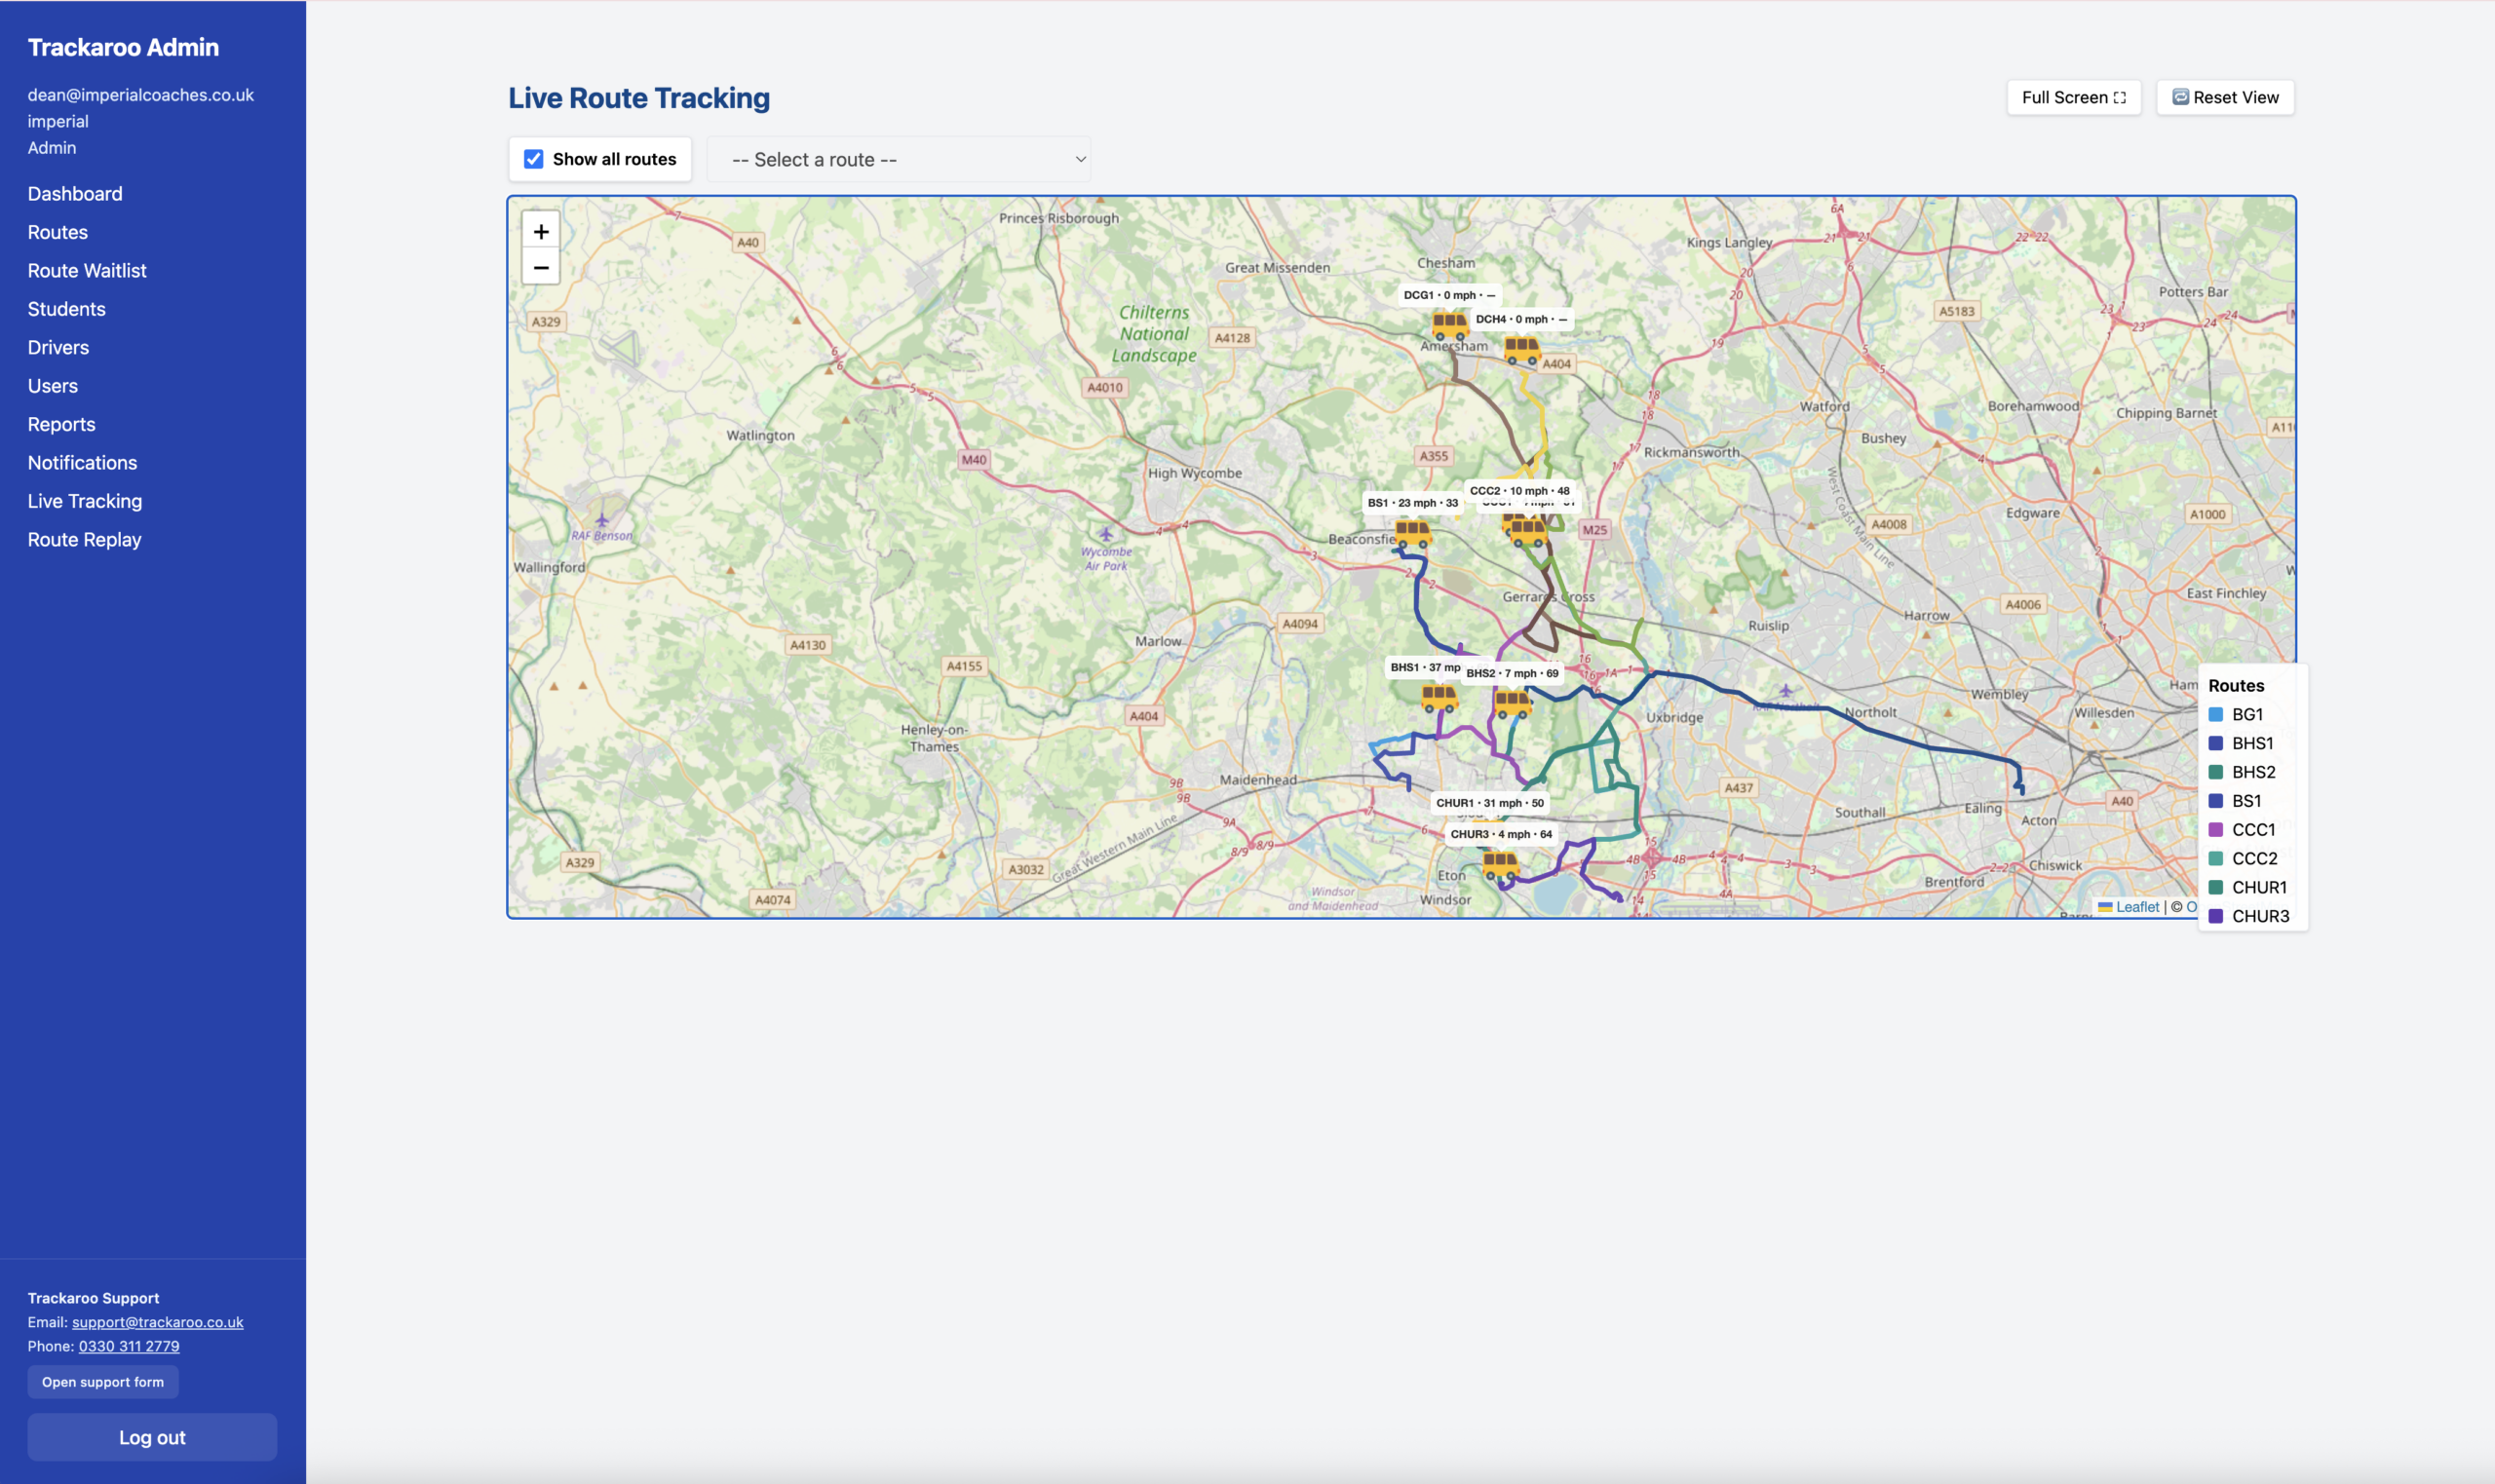
Task: Click the DCG1 bus marker icon
Action: click(1449, 325)
